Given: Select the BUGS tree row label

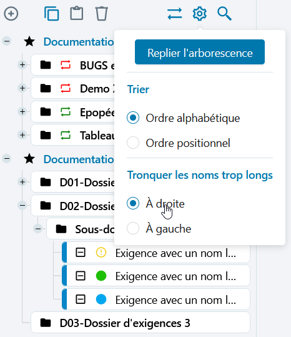Looking at the screenshot, I should 97,65.
